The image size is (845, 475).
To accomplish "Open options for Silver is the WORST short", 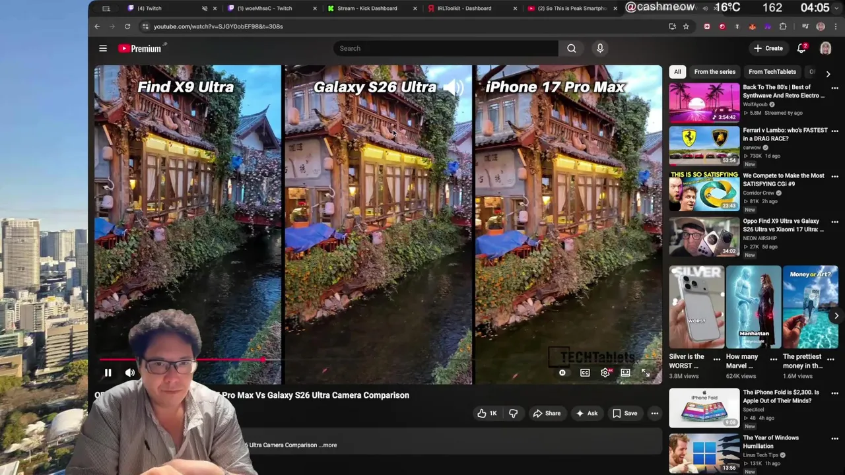I will coord(717,360).
